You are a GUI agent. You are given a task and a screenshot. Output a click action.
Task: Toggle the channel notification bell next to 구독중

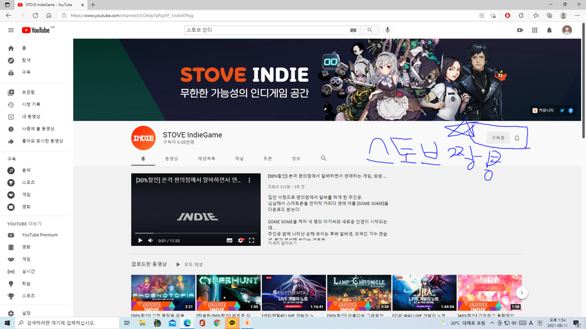(517, 138)
